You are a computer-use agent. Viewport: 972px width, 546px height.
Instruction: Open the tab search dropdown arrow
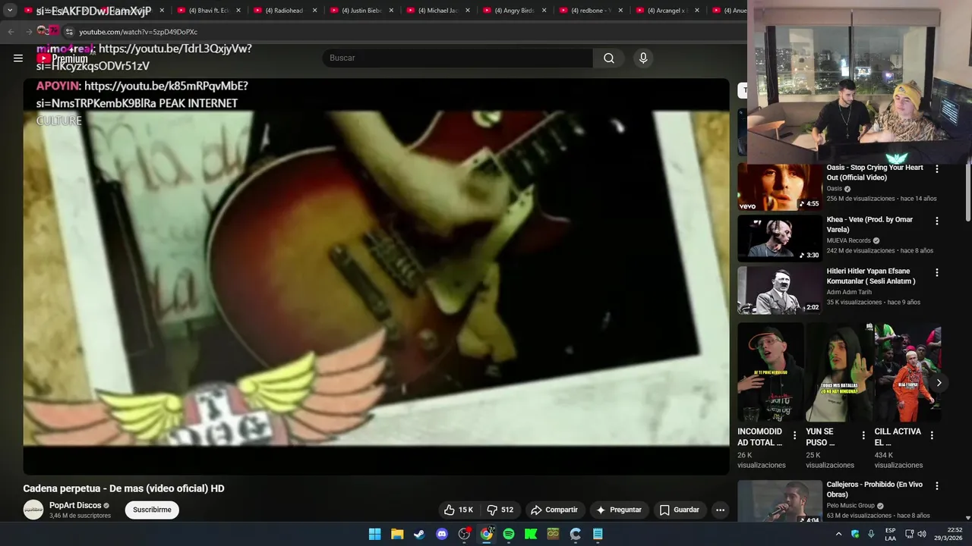(10, 11)
